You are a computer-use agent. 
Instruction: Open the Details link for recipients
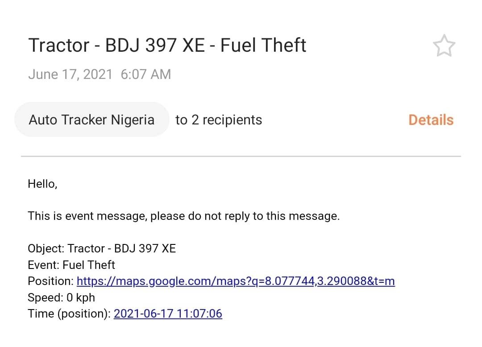[x=431, y=120]
